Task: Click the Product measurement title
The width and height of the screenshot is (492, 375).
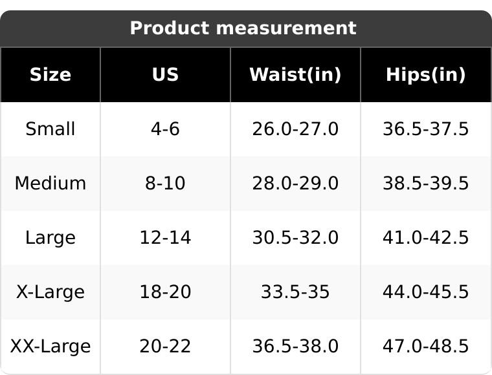Action: click(x=243, y=28)
